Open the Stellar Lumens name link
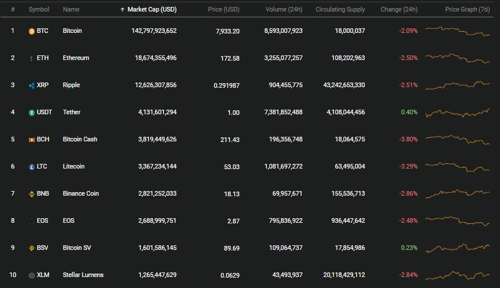This screenshot has height=288, width=500. coord(83,275)
